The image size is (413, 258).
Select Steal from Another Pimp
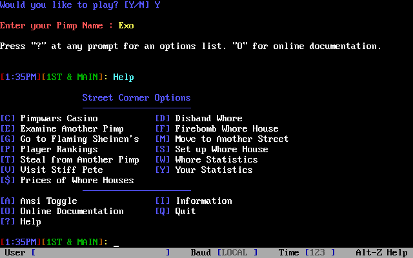(x=70, y=159)
